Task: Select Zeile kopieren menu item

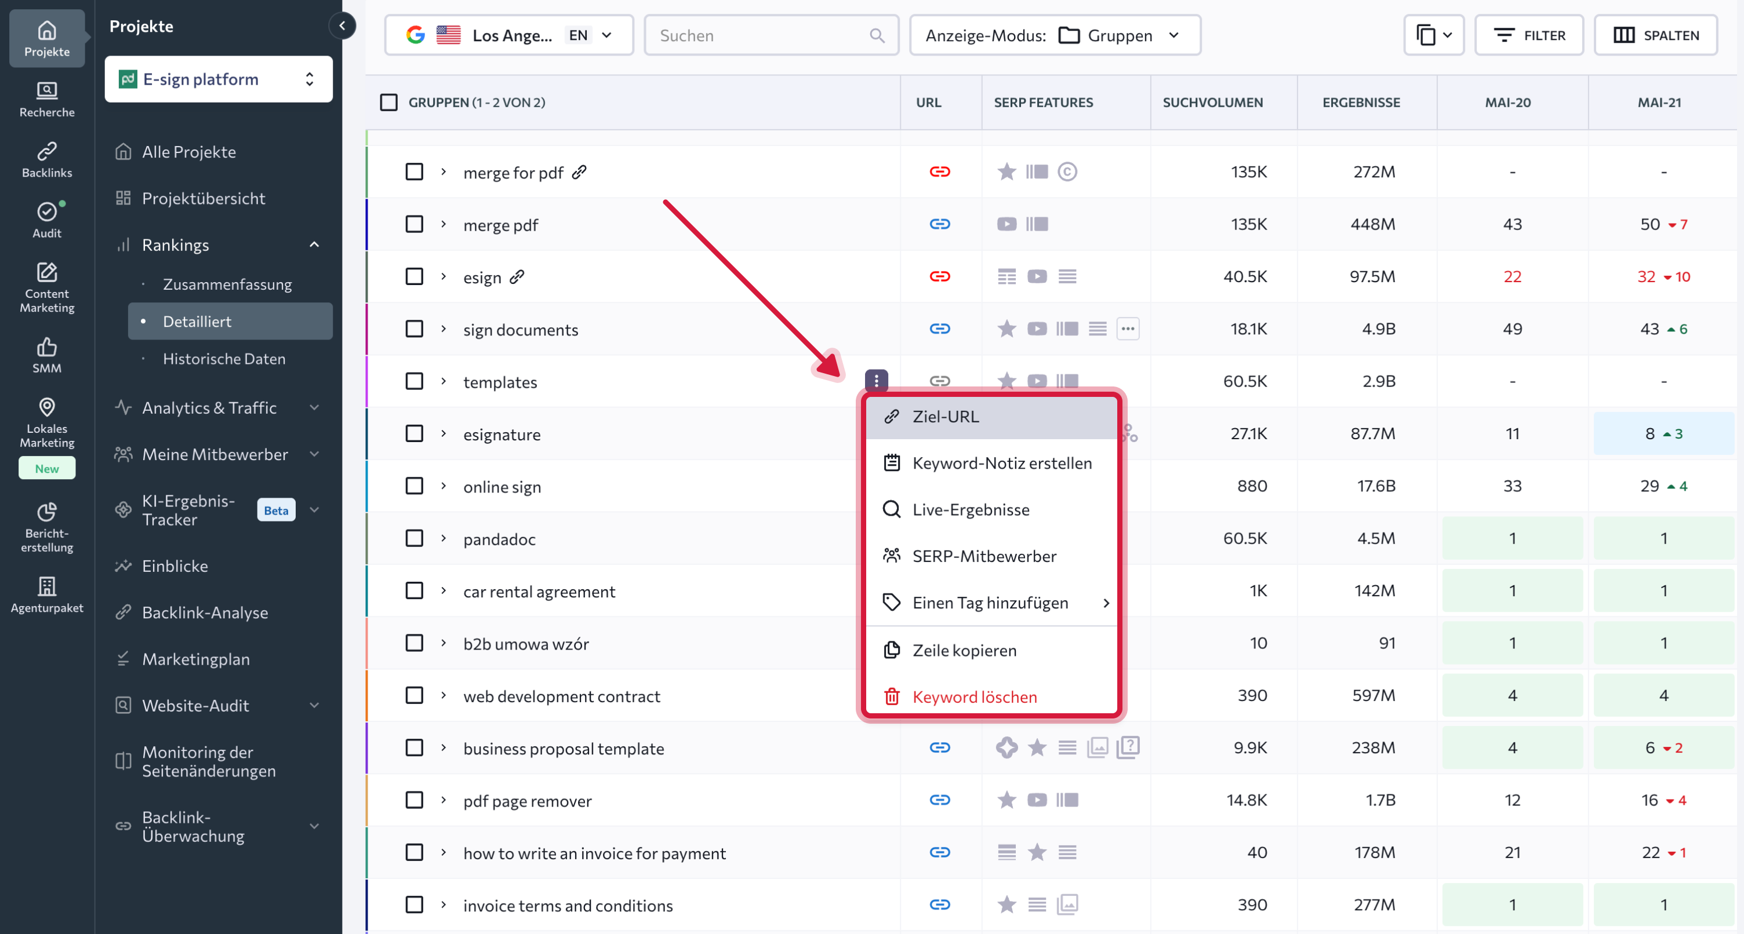Action: (992, 651)
